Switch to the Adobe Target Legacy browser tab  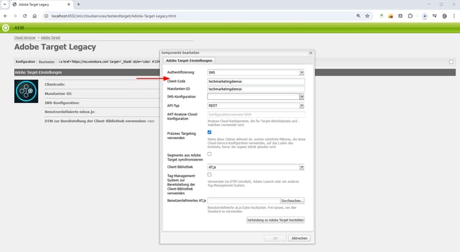click(x=41, y=4)
